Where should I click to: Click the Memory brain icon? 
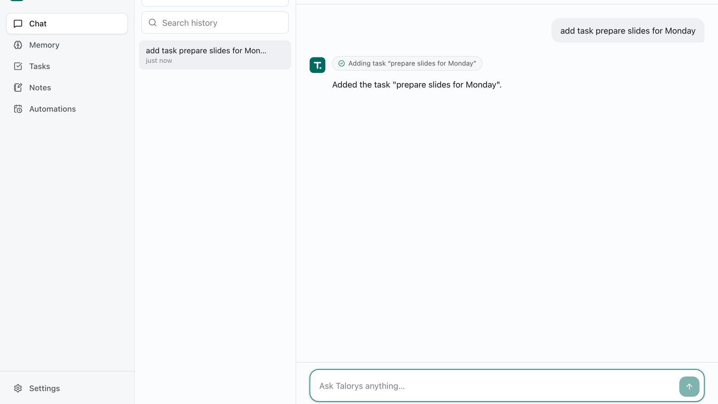(x=18, y=45)
